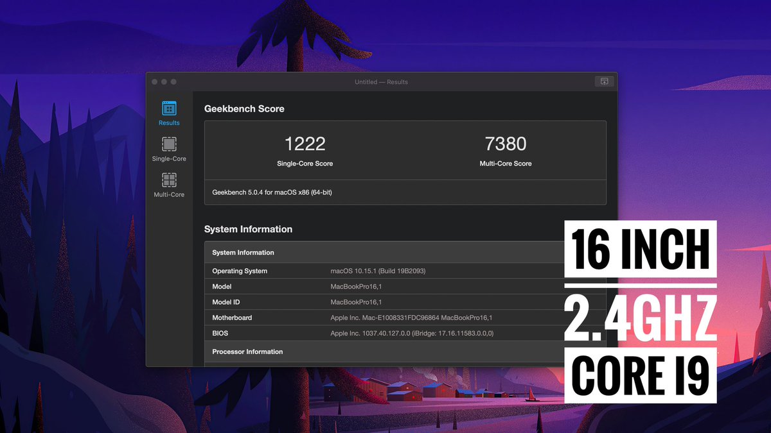Click the System Information section heading
The width and height of the screenshot is (771, 433).
click(x=248, y=229)
